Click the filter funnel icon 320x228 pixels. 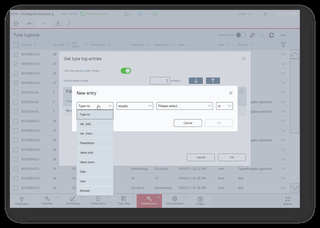pos(283,45)
